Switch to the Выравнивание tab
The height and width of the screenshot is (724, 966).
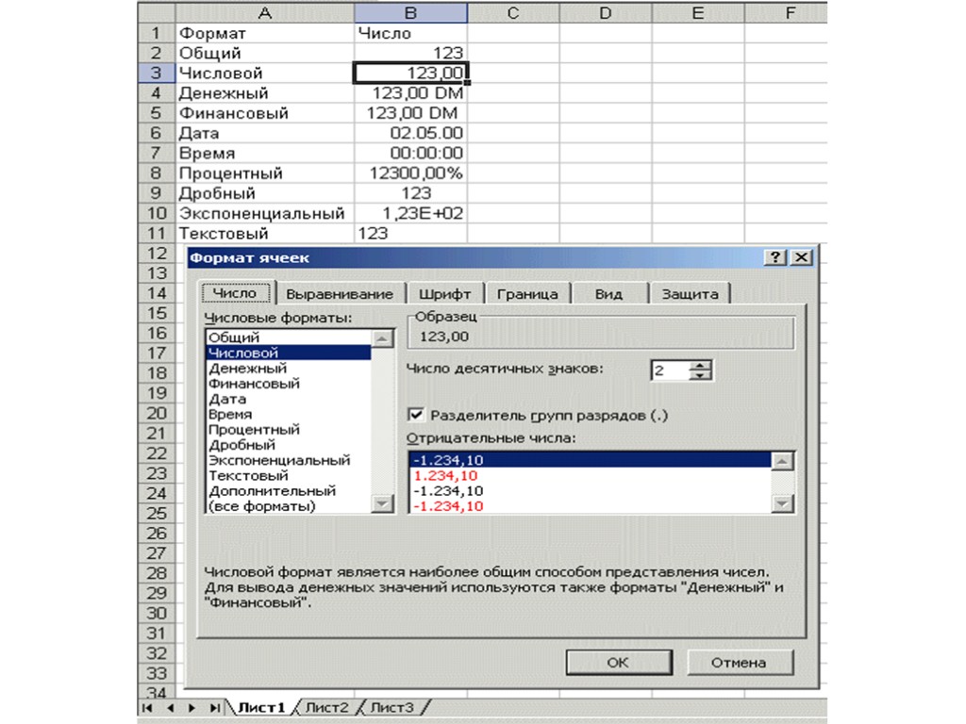pos(340,294)
